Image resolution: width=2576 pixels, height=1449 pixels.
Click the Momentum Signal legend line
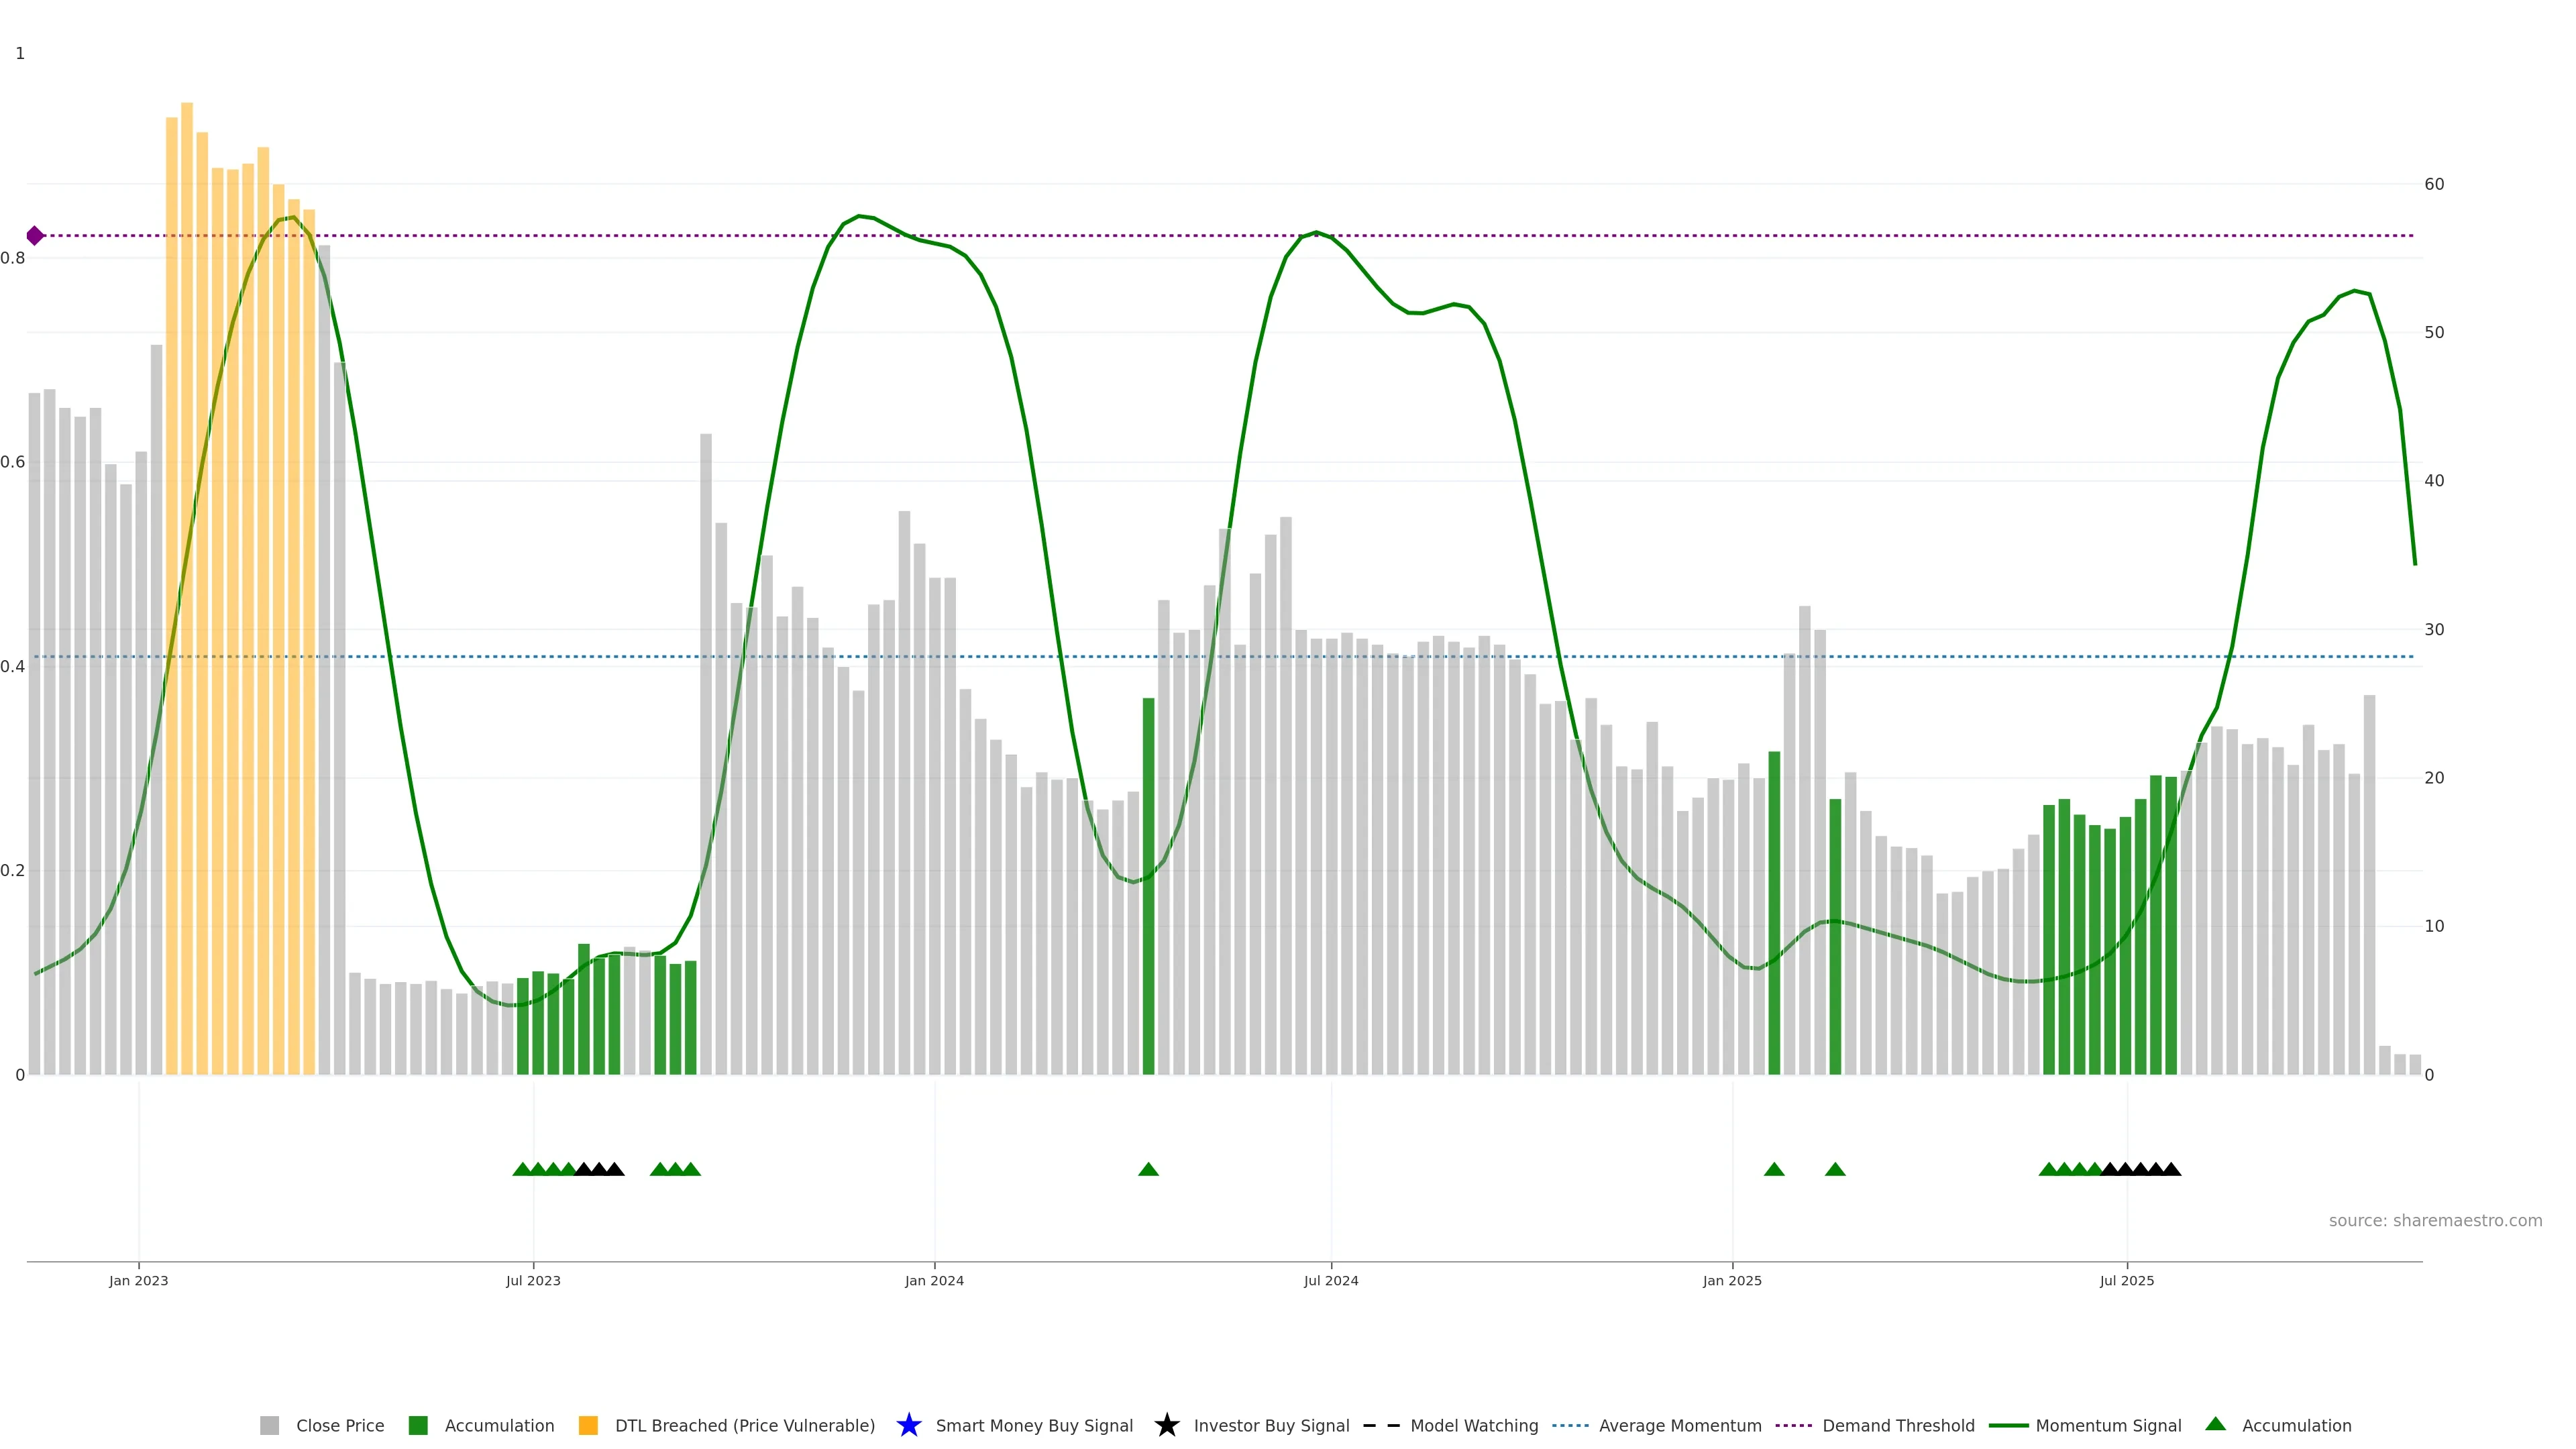tap(2008, 1425)
